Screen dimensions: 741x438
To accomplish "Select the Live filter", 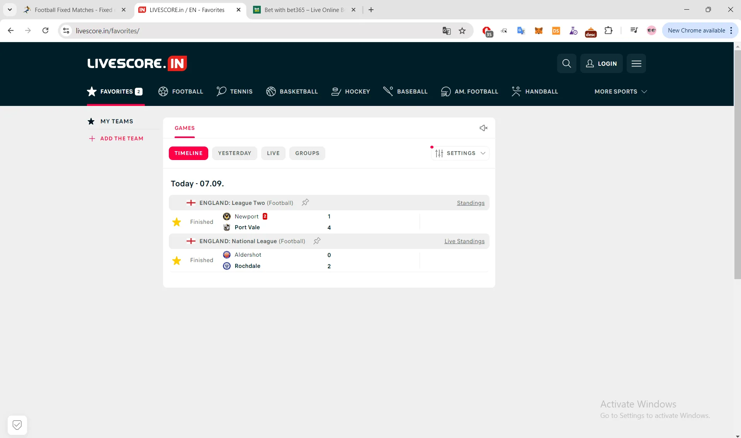I will [x=273, y=153].
